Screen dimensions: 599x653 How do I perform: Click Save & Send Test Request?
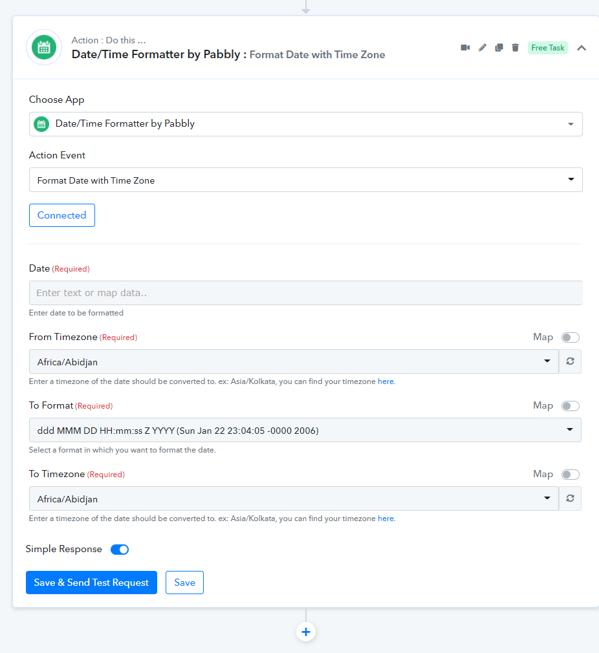point(91,582)
